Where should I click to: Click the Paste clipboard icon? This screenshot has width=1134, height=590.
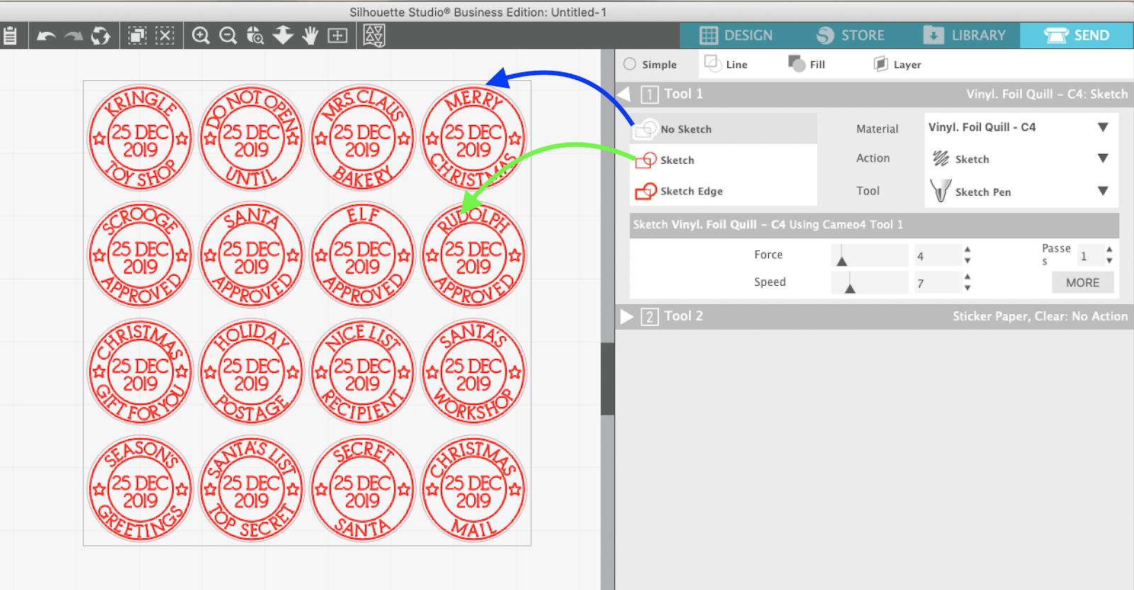point(10,35)
